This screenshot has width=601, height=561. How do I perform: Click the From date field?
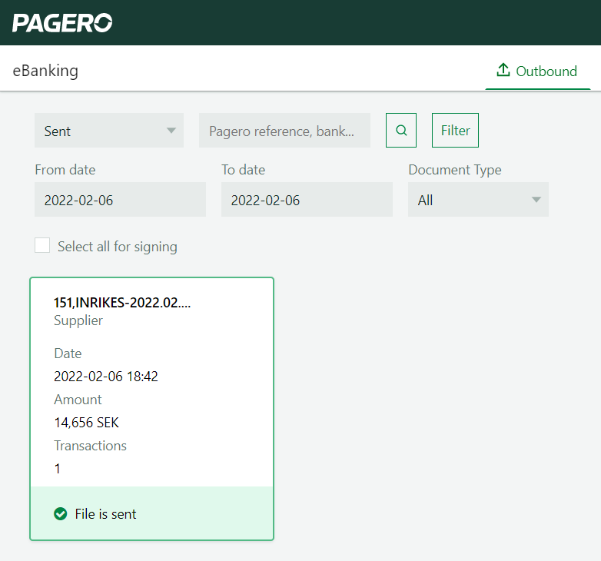pos(120,200)
